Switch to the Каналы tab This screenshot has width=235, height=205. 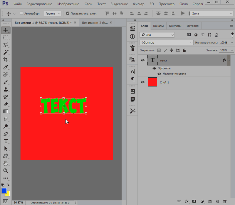click(158, 26)
